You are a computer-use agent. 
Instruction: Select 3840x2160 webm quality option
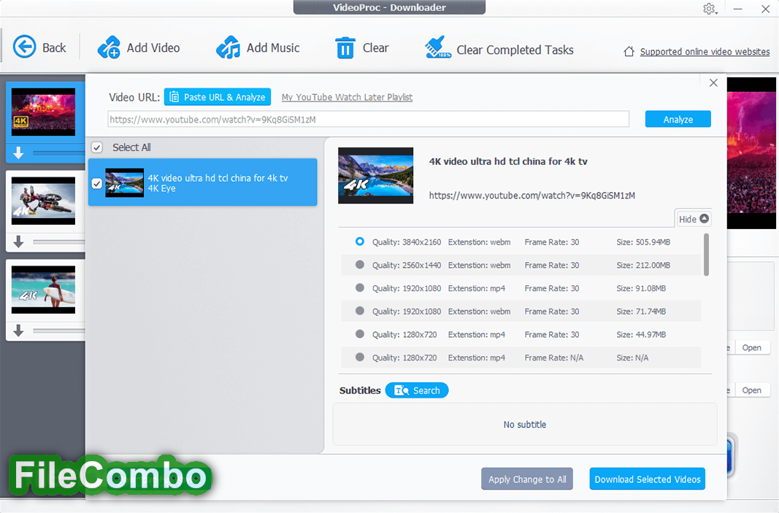tap(360, 242)
